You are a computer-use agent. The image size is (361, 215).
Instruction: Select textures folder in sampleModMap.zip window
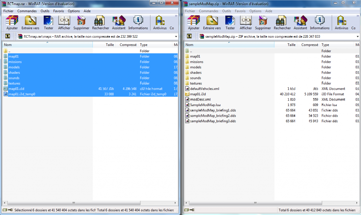click(196, 83)
